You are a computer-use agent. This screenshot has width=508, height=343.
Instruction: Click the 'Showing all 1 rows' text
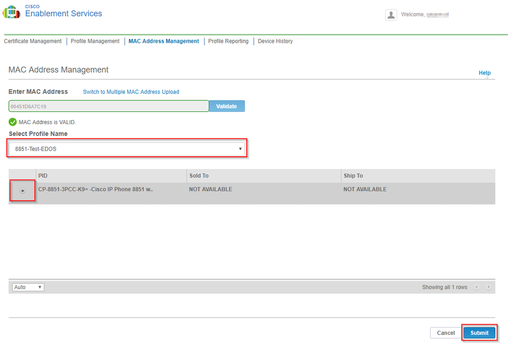(x=444, y=287)
